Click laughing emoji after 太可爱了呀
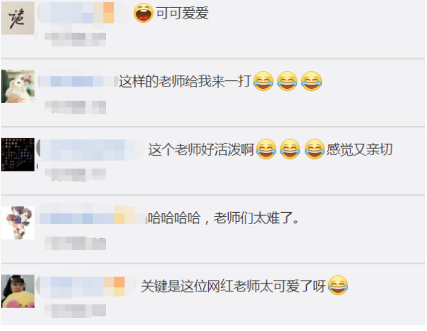 (338, 285)
